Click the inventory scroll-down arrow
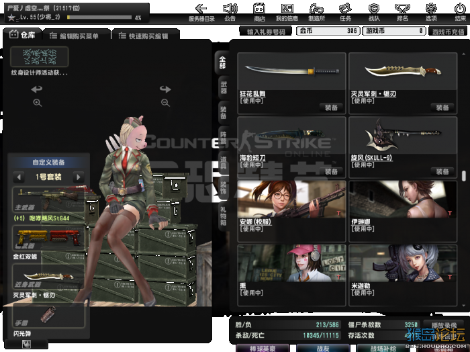This screenshot has height=352, width=470. (x=464, y=306)
